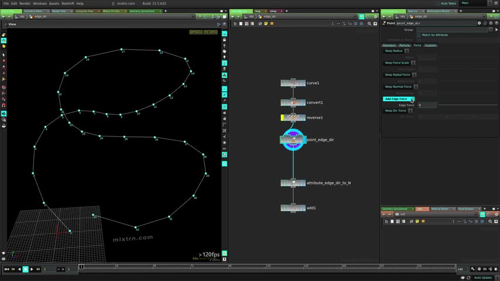Screen dimensions: 500x281
Task: Click the curve1 node
Action: pos(293,83)
